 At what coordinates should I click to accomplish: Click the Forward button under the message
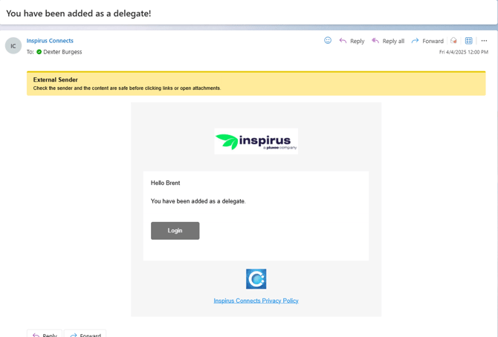(85, 334)
